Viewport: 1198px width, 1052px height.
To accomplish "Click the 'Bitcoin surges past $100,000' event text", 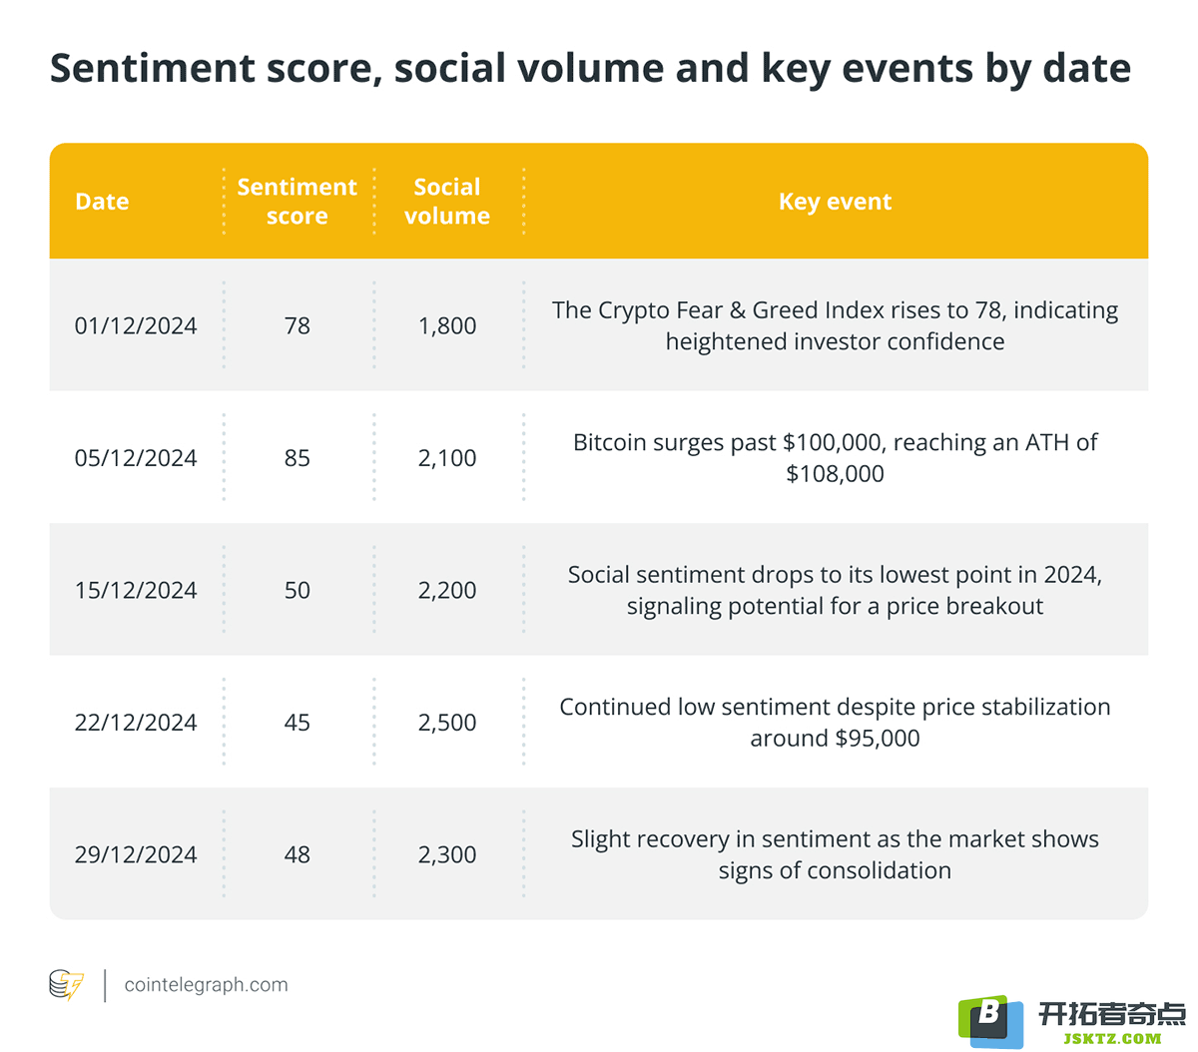I will point(835,458).
